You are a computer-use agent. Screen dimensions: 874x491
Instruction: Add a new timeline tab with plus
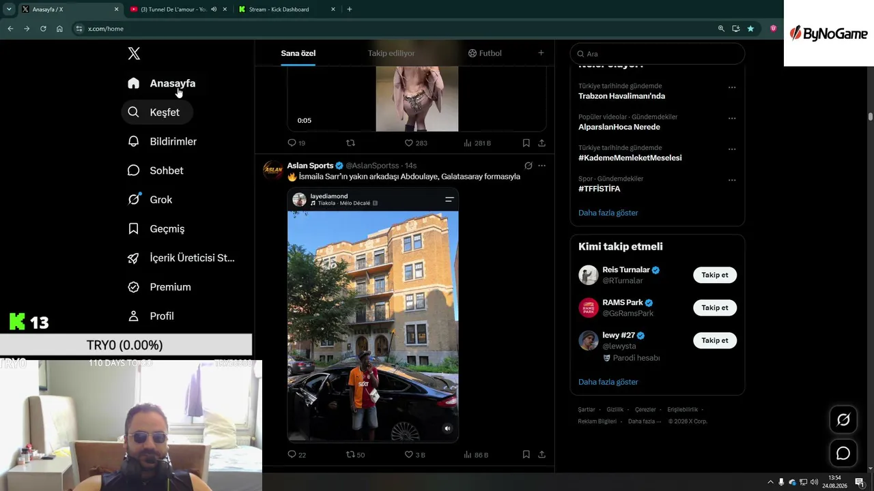click(541, 53)
